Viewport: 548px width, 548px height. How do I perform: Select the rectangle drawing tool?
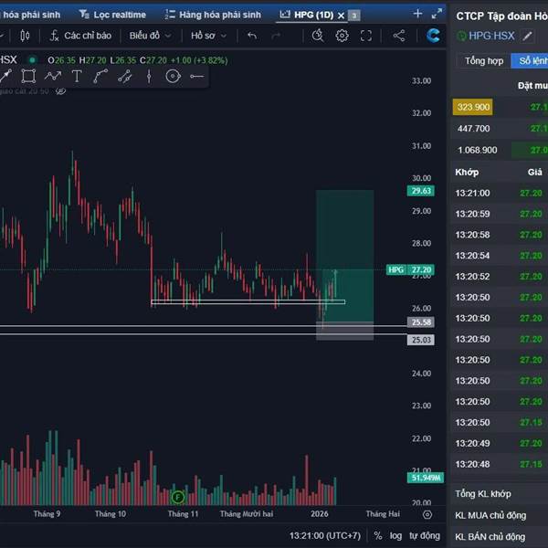pyautogui.click(x=29, y=76)
